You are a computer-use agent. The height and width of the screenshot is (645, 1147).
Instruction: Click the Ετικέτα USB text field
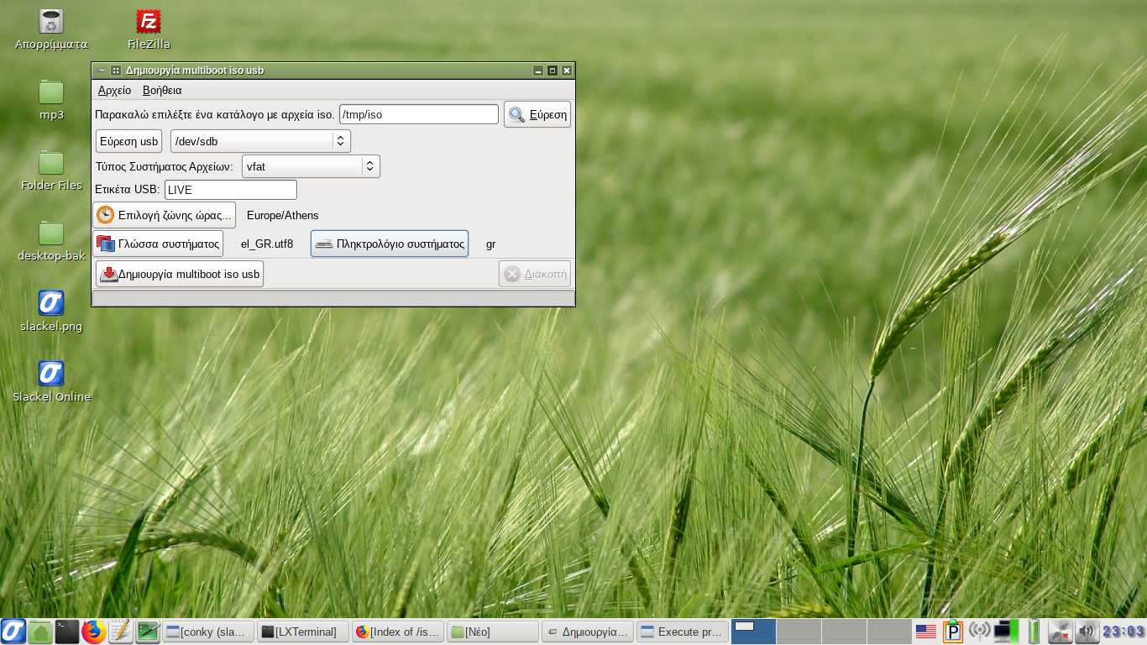pyautogui.click(x=231, y=190)
